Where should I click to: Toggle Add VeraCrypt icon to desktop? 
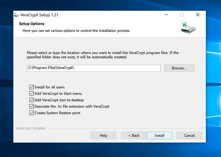pyautogui.click(x=32, y=100)
